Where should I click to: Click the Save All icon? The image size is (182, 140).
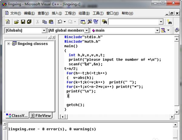tap(29, 22)
